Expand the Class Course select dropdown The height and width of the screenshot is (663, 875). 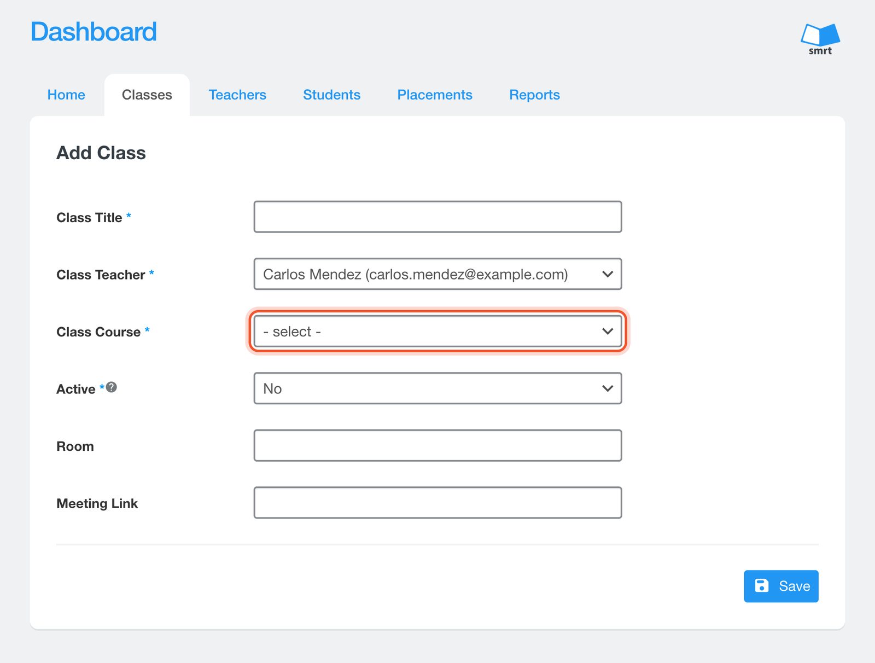click(x=437, y=331)
